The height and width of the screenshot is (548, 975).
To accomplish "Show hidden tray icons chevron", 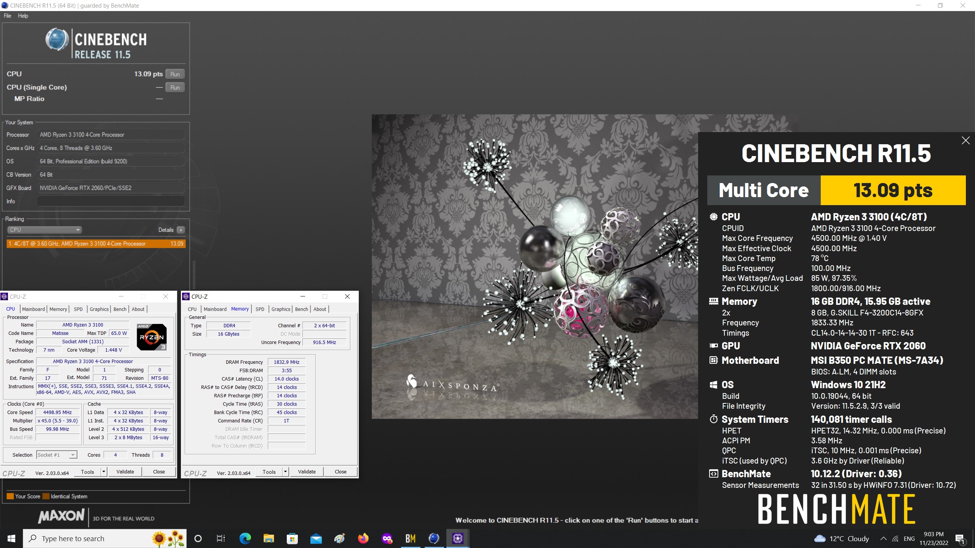I will point(883,538).
